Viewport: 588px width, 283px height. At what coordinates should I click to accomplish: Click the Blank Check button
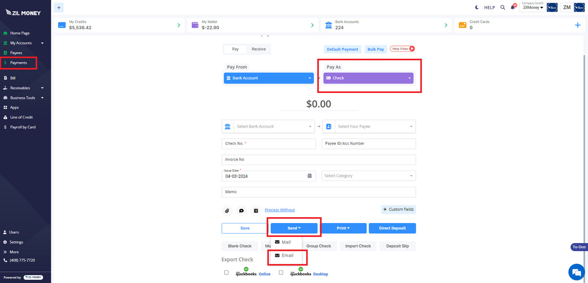(240, 246)
